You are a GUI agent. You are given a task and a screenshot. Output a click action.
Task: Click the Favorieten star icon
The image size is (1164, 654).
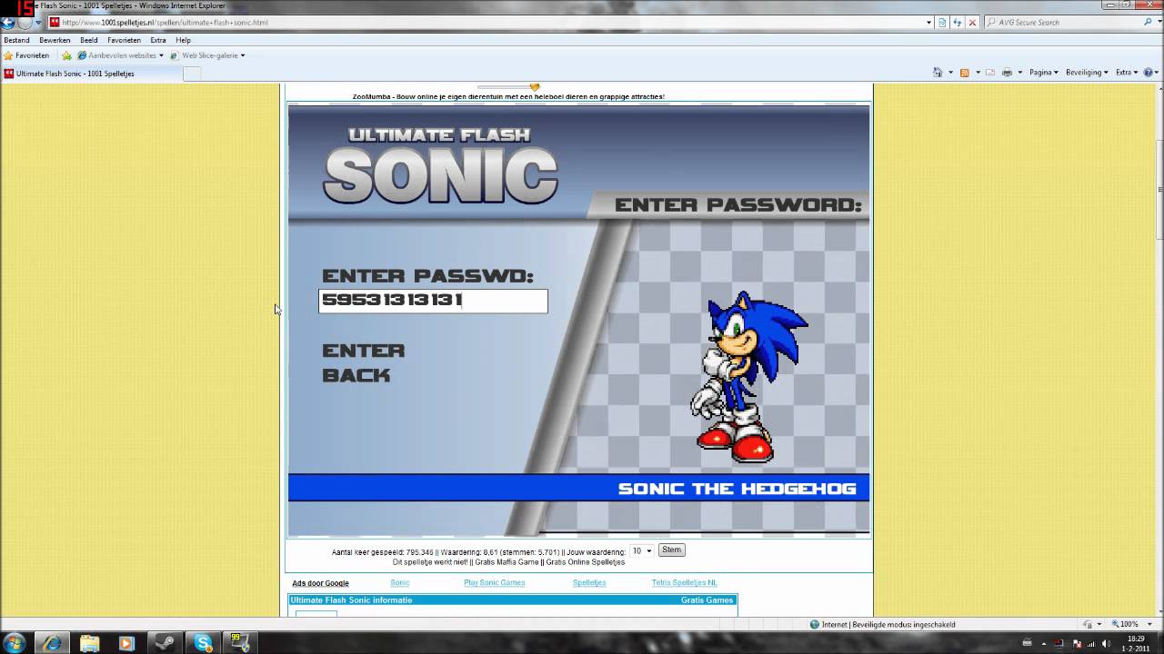8,55
